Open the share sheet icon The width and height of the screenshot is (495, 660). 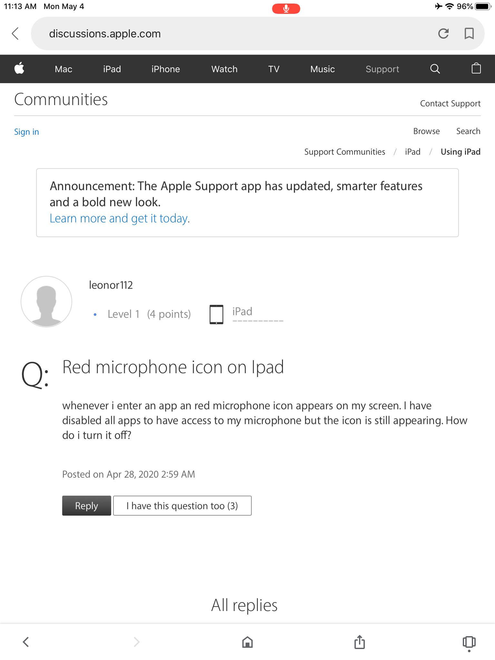pyautogui.click(x=360, y=642)
